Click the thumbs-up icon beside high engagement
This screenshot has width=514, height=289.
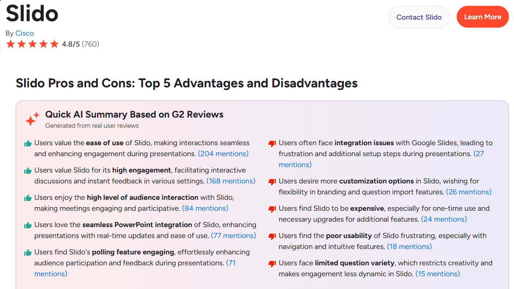click(x=28, y=171)
